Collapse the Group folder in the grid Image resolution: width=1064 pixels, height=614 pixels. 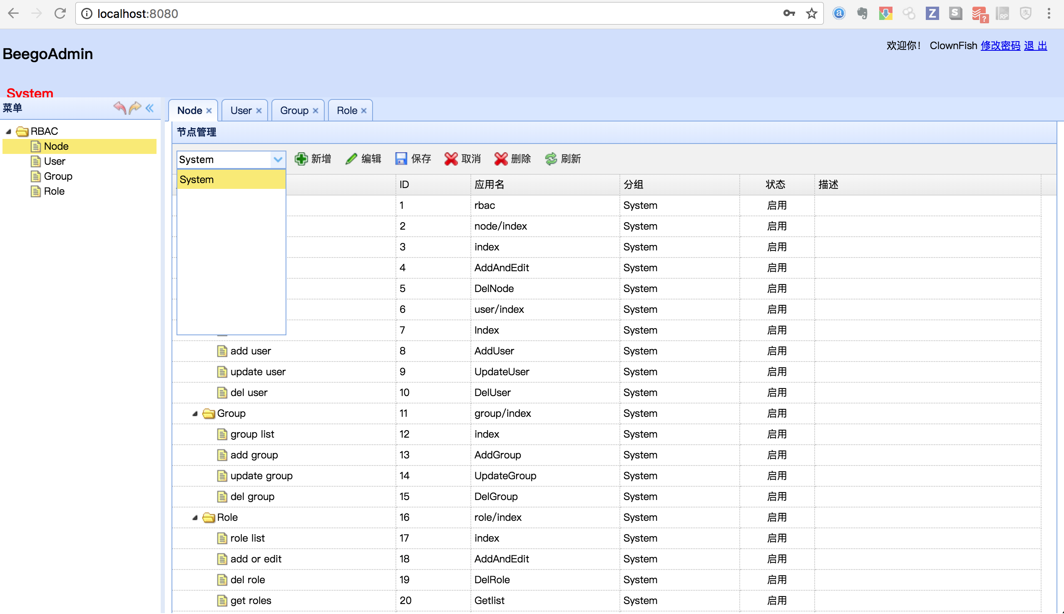tap(195, 413)
